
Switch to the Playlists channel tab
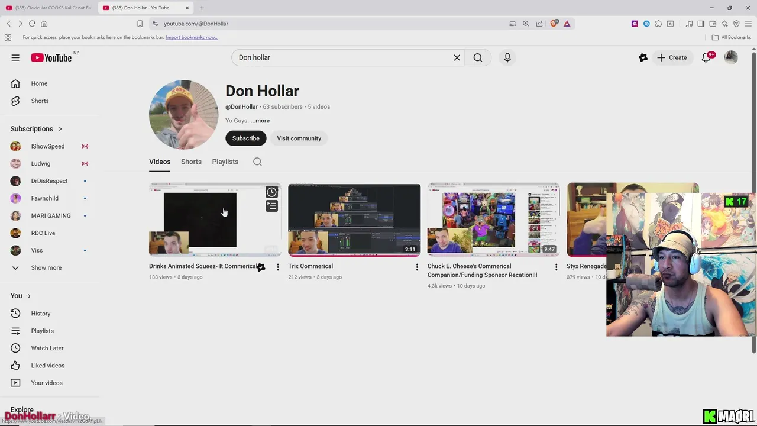[225, 162]
